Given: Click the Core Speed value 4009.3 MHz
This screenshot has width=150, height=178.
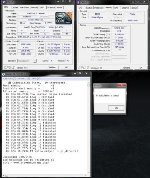Looking at the screenshot, I should coord(26,44).
